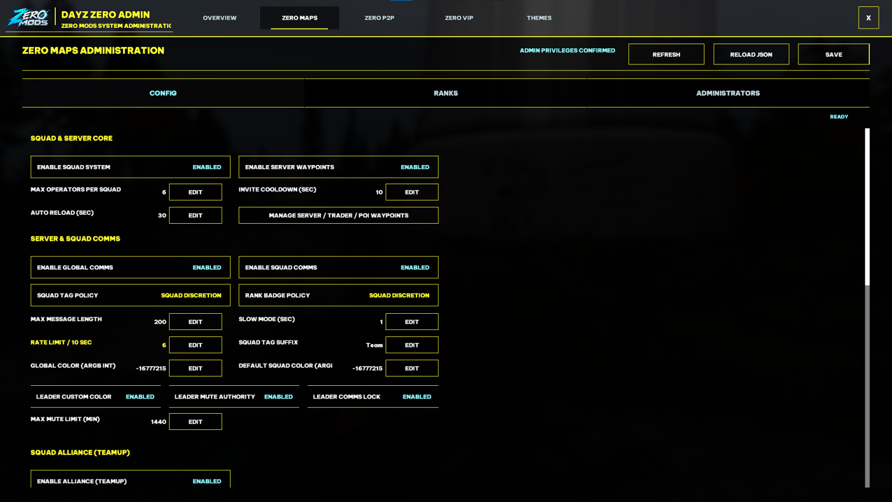Open Manage Server / Trader / POI Waypoints
The width and height of the screenshot is (892, 502).
point(339,215)
